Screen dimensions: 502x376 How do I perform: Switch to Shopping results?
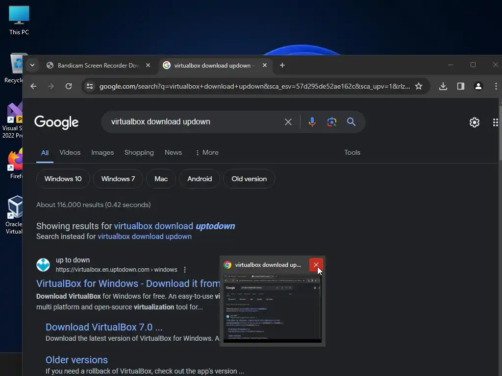tap(139, 153)
